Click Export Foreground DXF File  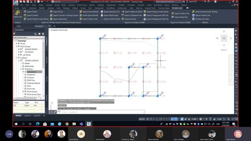click(156, 15)
